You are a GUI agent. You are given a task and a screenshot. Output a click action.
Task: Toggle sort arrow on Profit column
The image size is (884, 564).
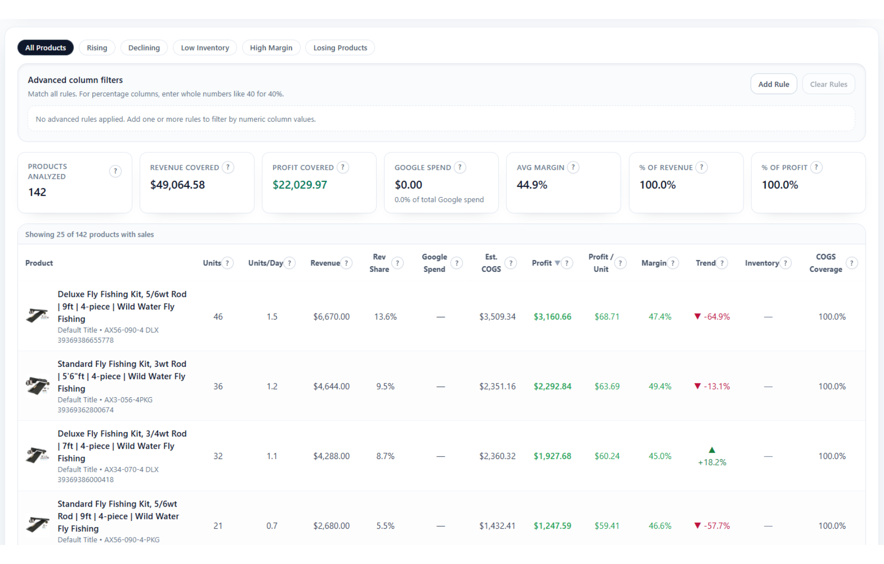(x=557, y=263)
